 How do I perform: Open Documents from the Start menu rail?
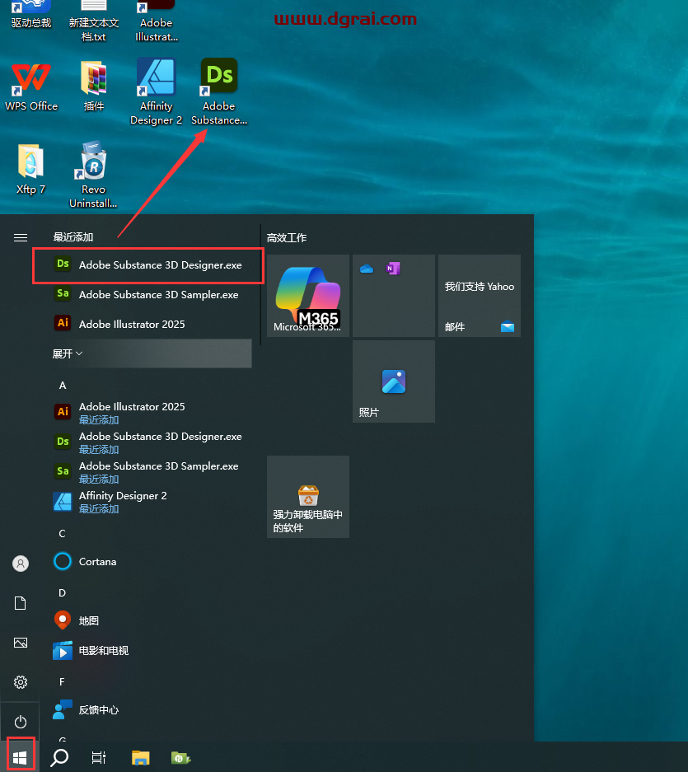pos(21,603)
